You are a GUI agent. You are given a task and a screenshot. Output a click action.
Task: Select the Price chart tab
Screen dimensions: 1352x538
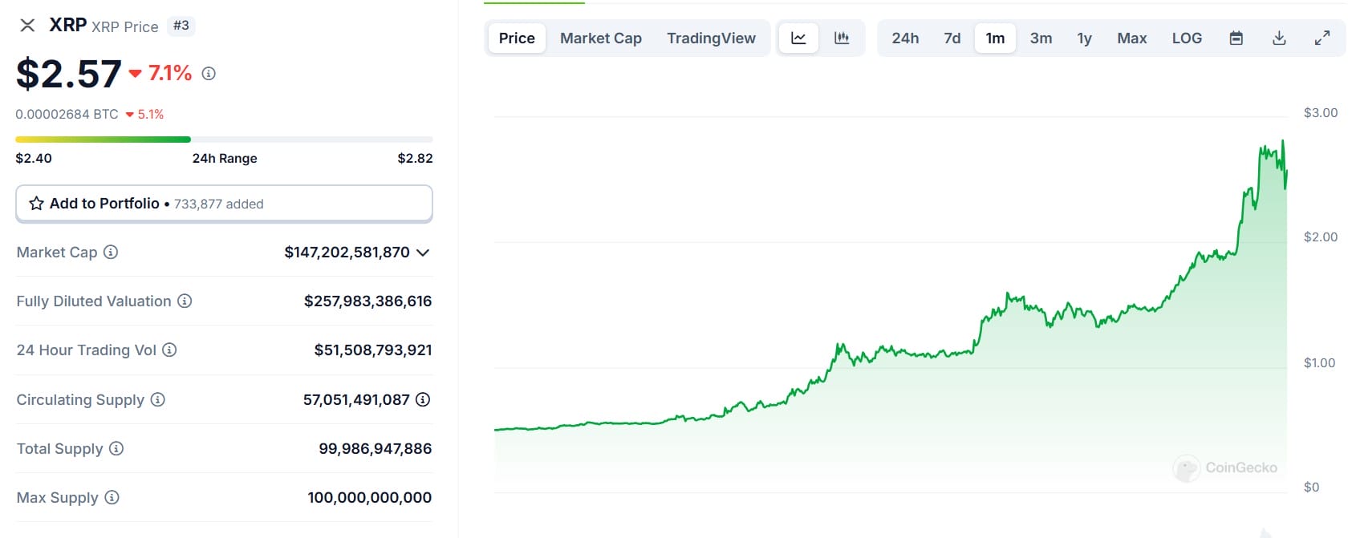517,38
